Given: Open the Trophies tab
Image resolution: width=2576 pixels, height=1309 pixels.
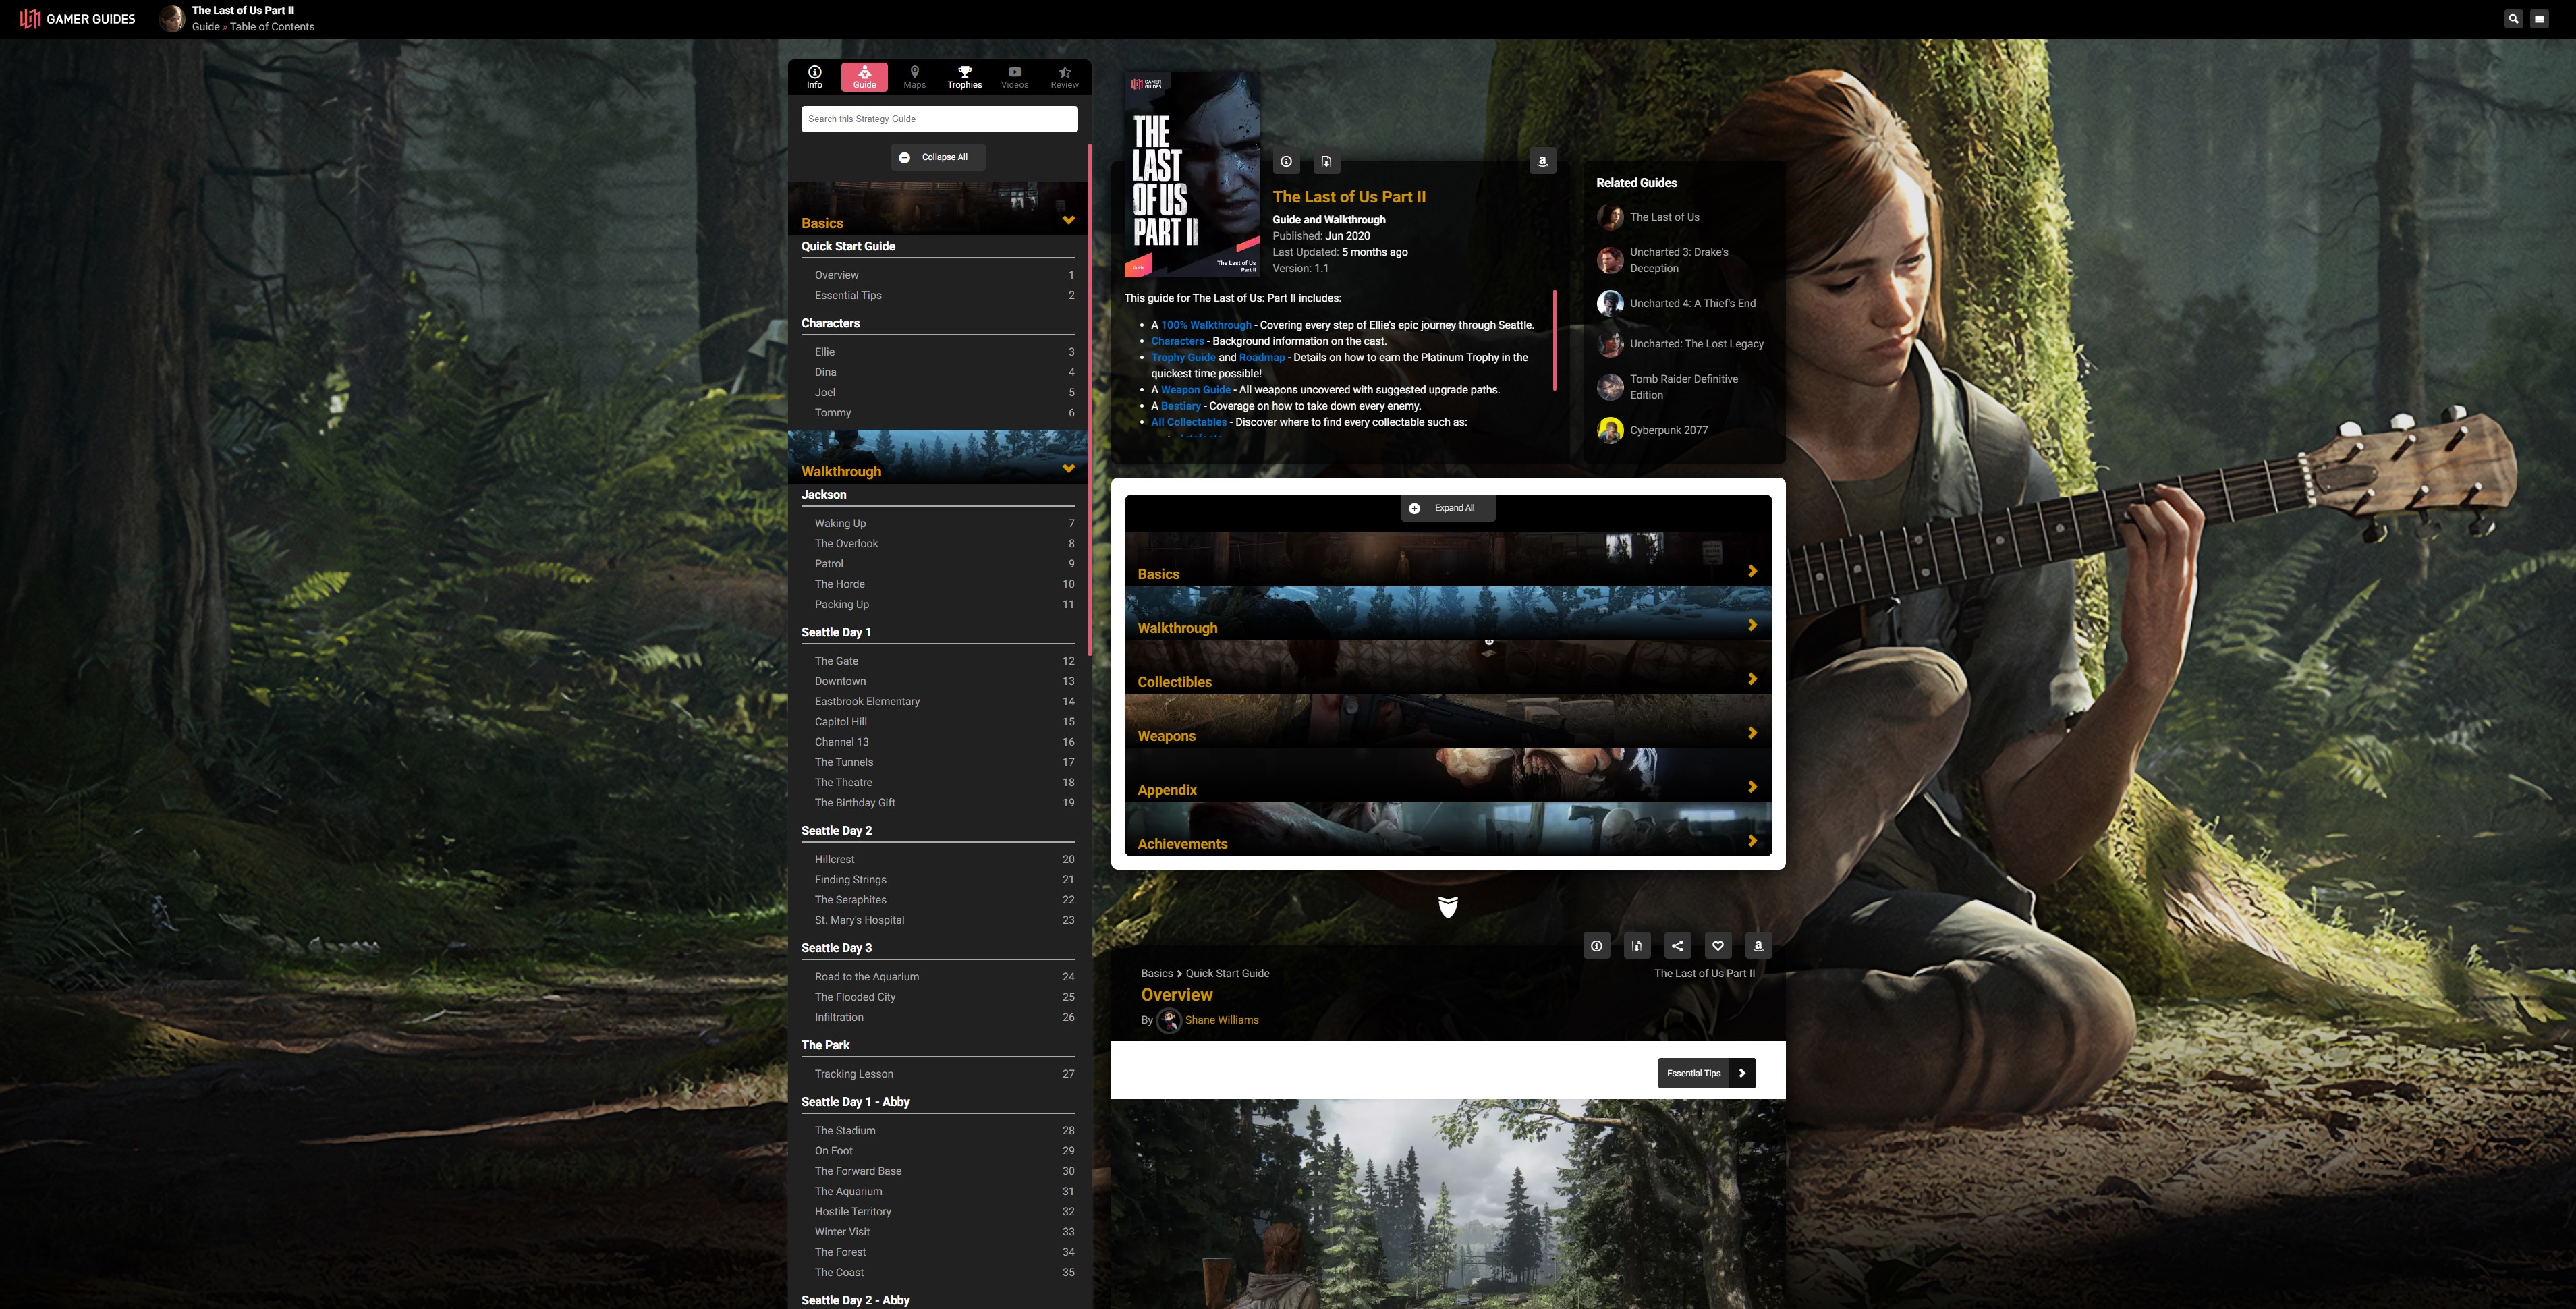Looking at the screenshot, I should click(964, 77).
